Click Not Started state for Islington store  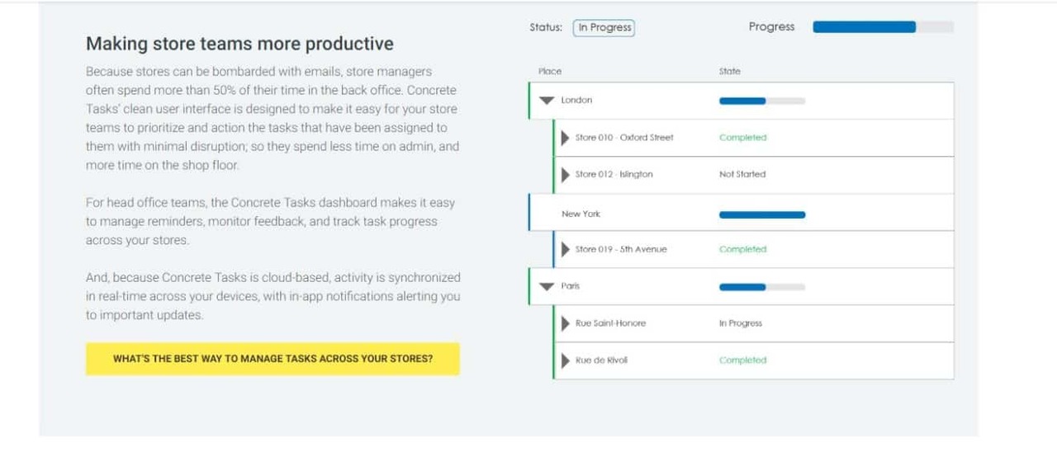pyautogui.click(x=742, y=175)
